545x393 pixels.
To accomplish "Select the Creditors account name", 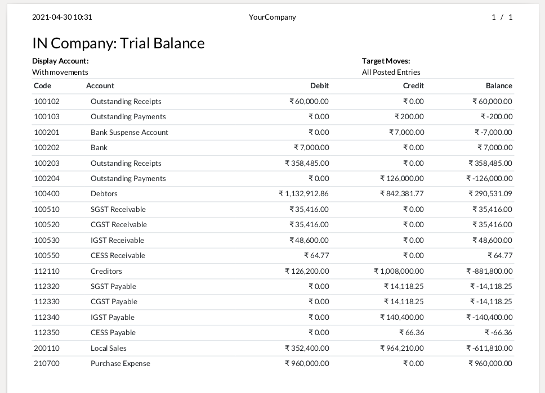I will (106, 271).
